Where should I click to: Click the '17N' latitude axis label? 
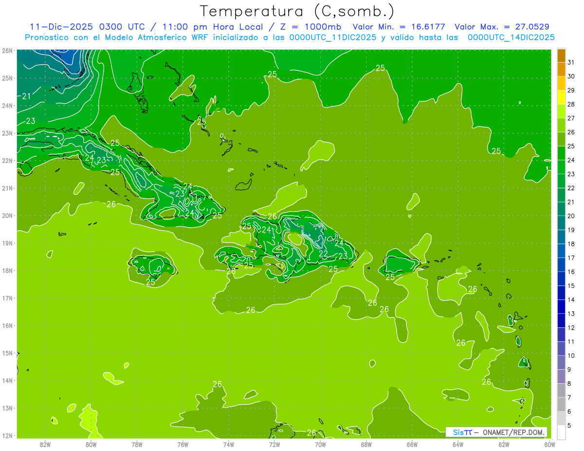click(x=7, y=298)
